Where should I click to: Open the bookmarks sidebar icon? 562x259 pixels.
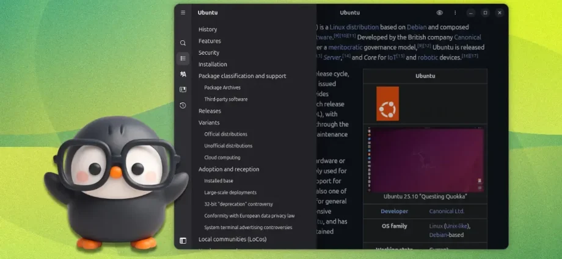click(183, 90)
